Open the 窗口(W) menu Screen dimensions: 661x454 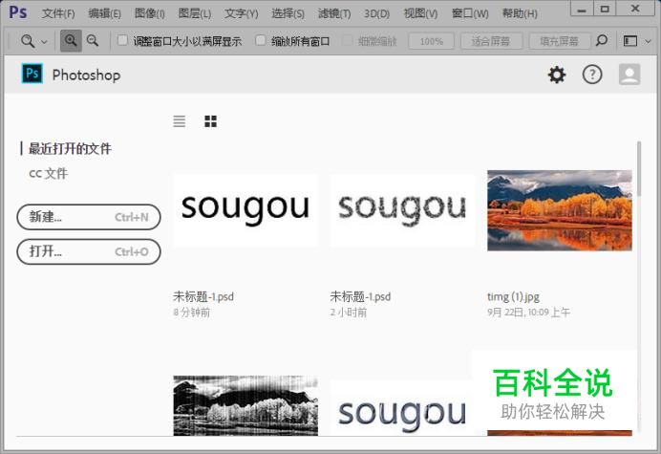(x=470, y=13)
